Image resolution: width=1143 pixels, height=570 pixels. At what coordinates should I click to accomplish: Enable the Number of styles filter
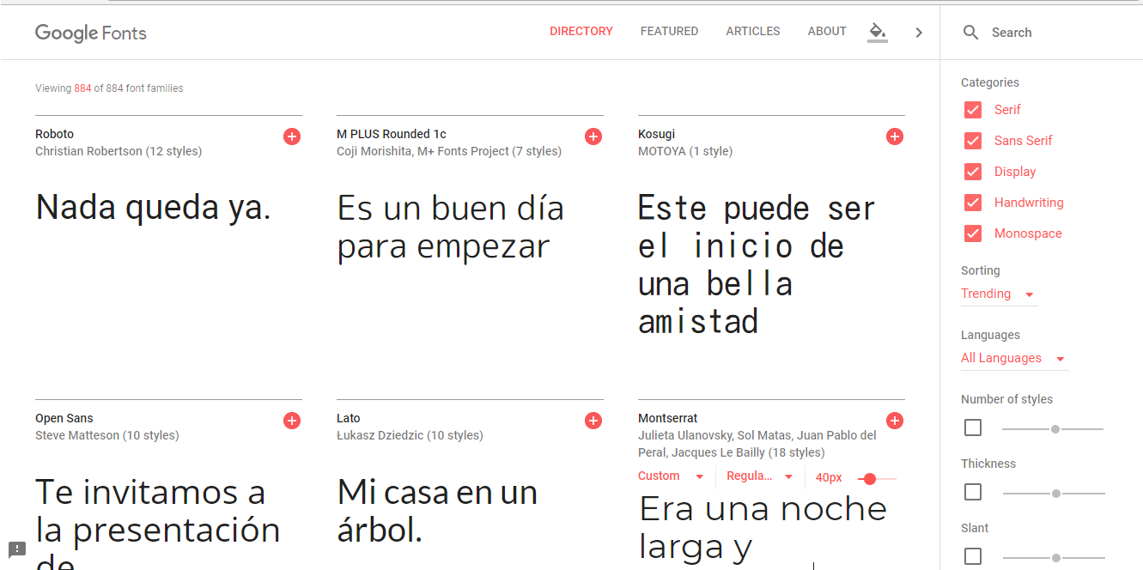click(973, 427)
